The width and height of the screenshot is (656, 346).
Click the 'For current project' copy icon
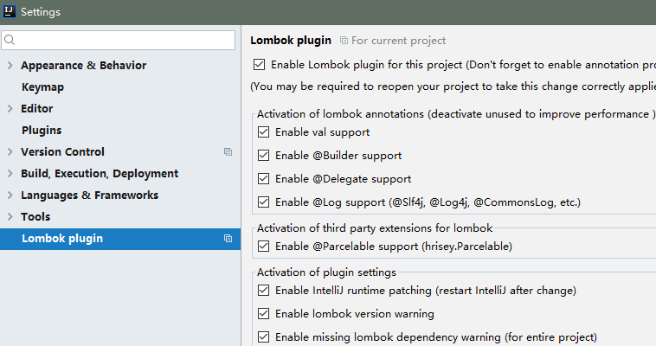click(344, 41)
